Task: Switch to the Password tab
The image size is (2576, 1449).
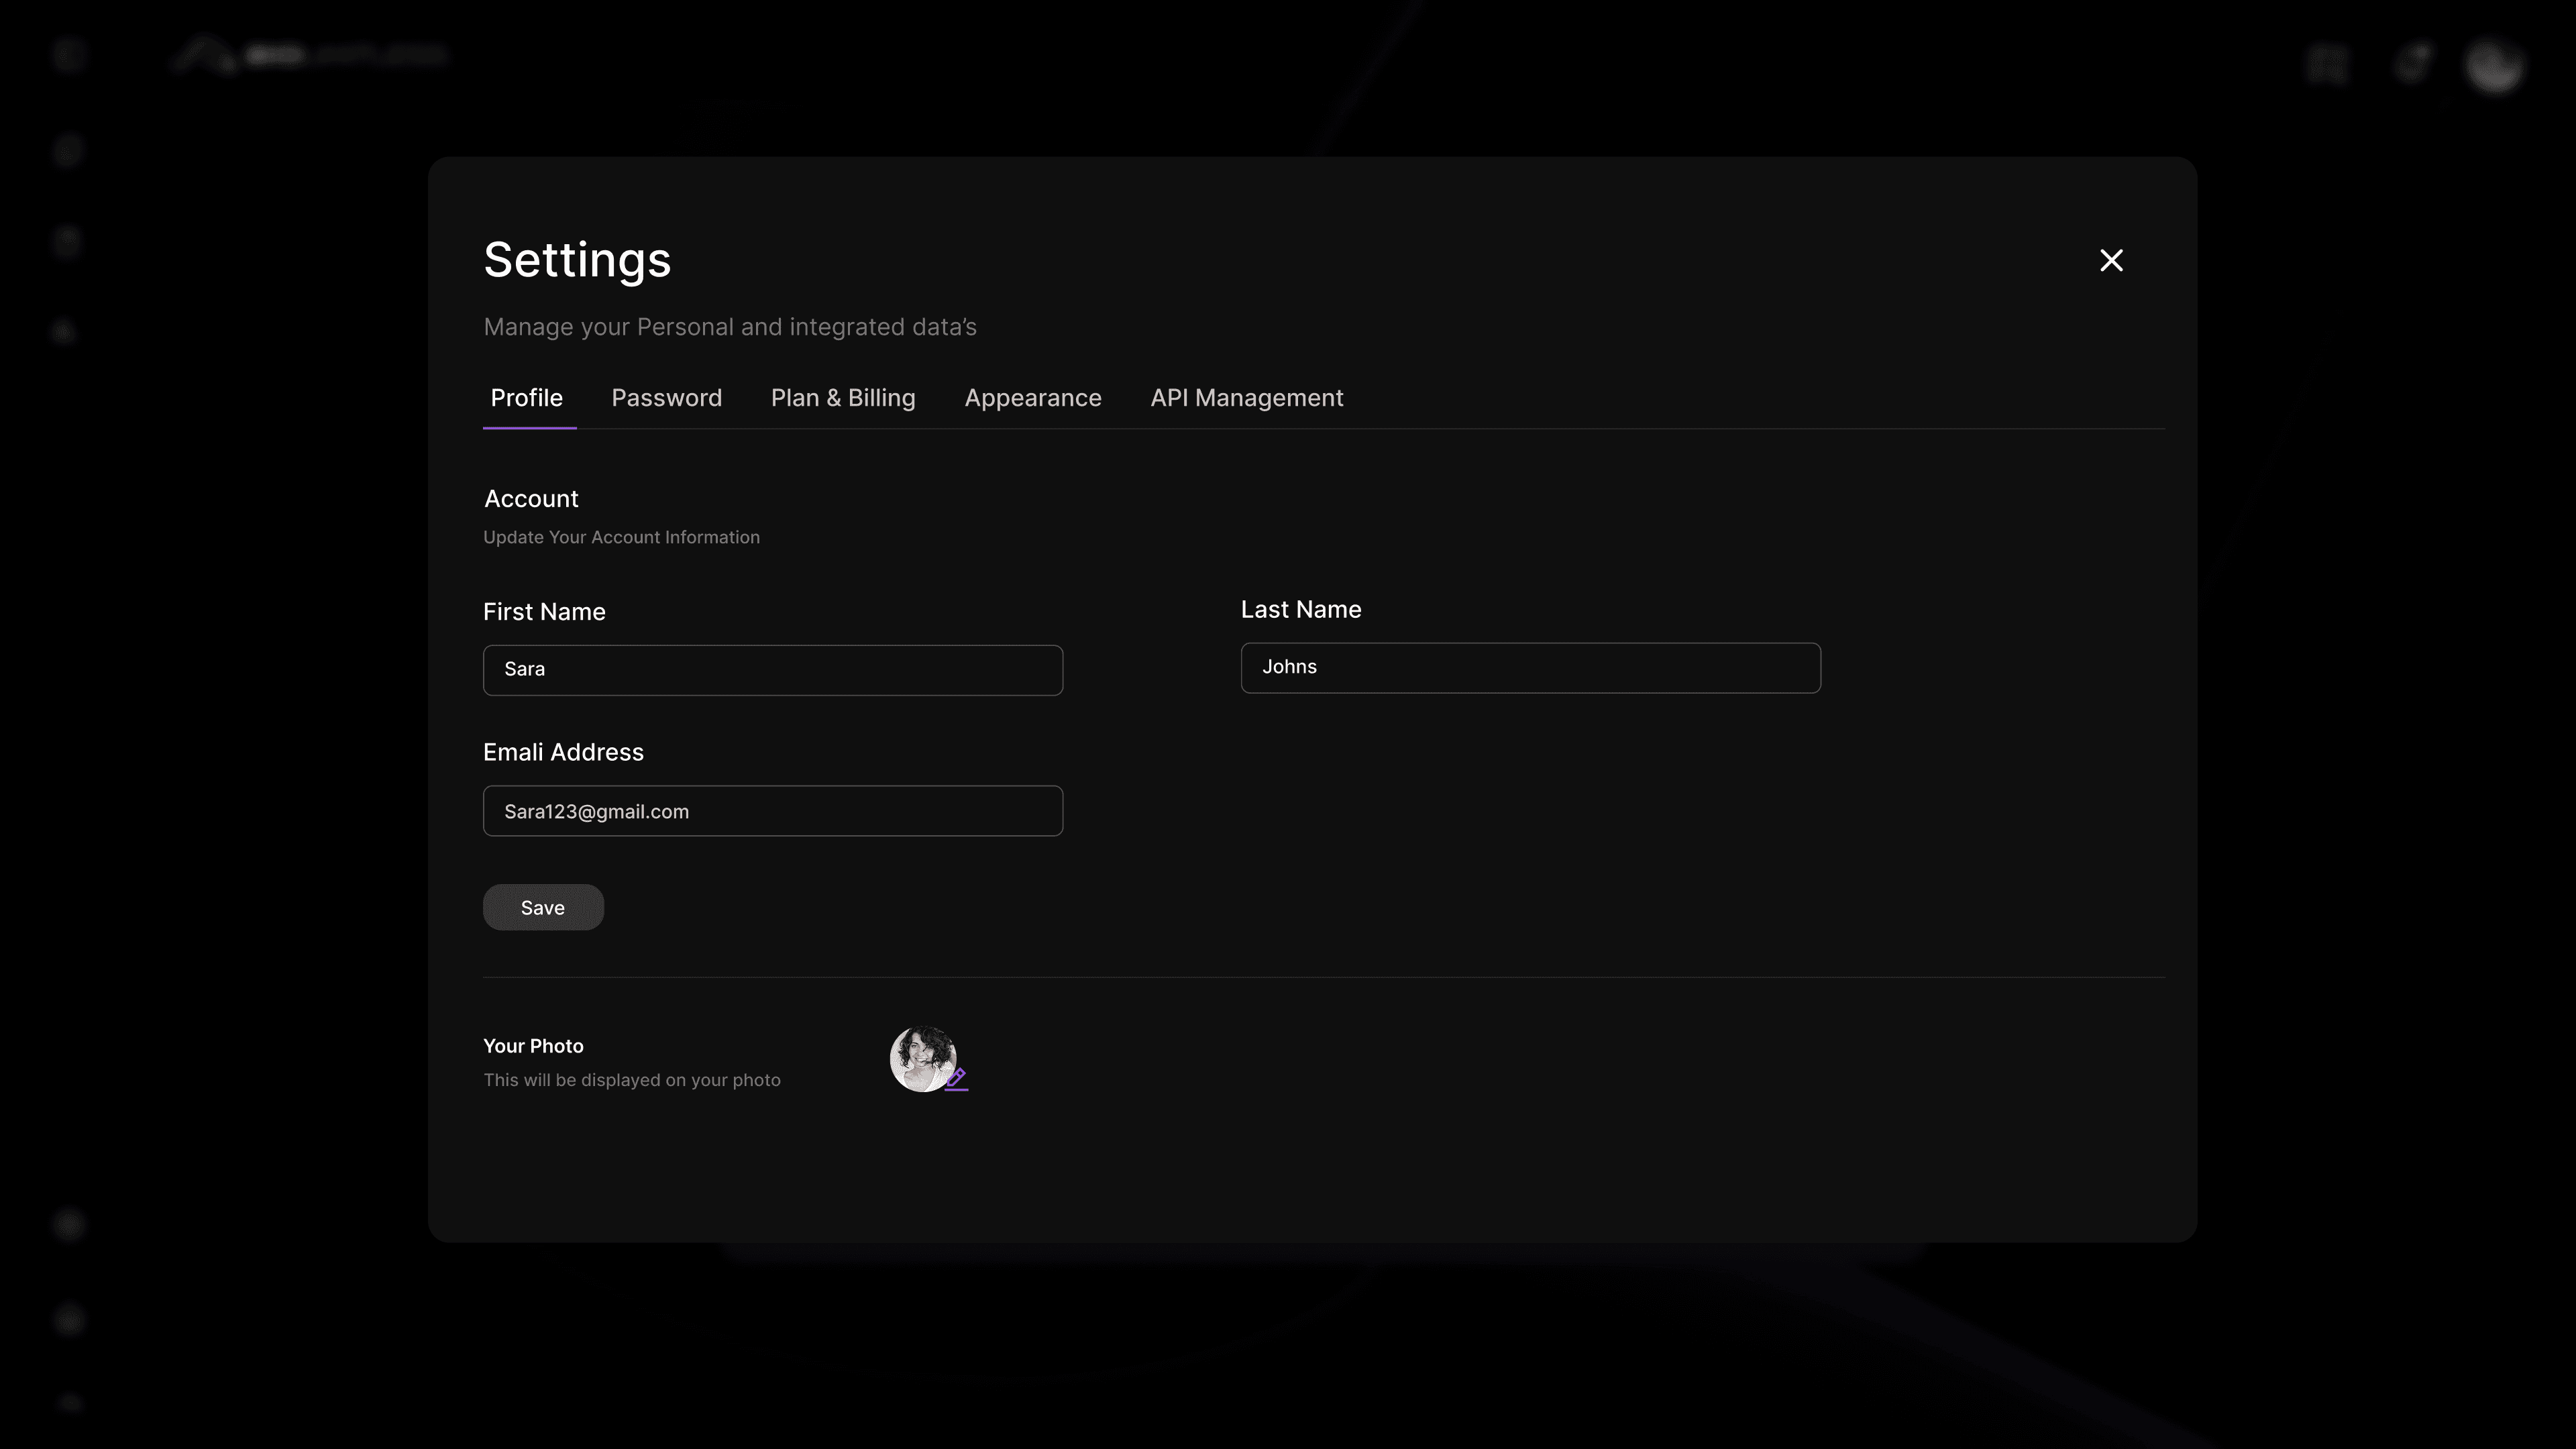Action: 666,398
